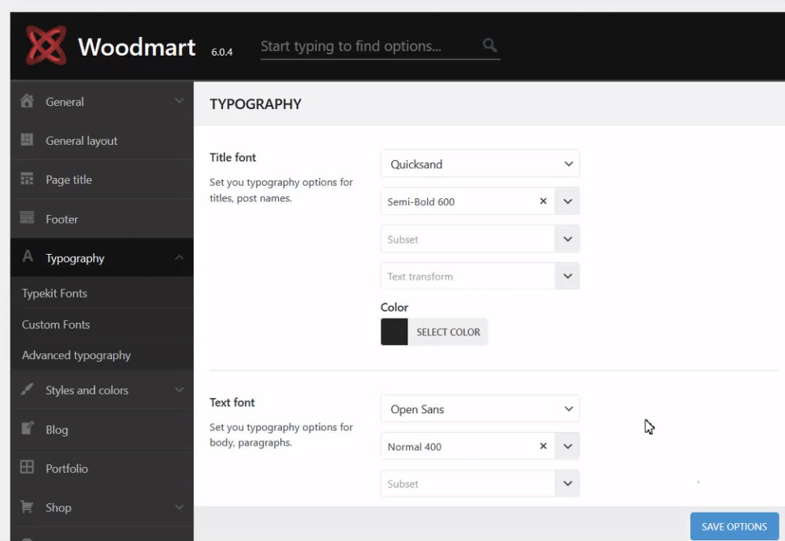Viewport: 785px width, 541px height.
Task: Open the General settings section
Action: (x=102, y=101)
